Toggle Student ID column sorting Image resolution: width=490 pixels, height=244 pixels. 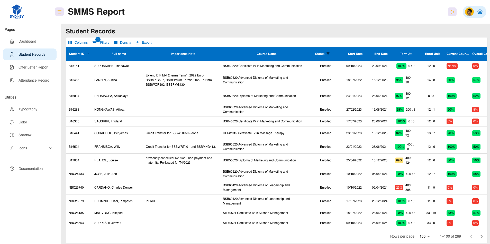tap(88, 54)
